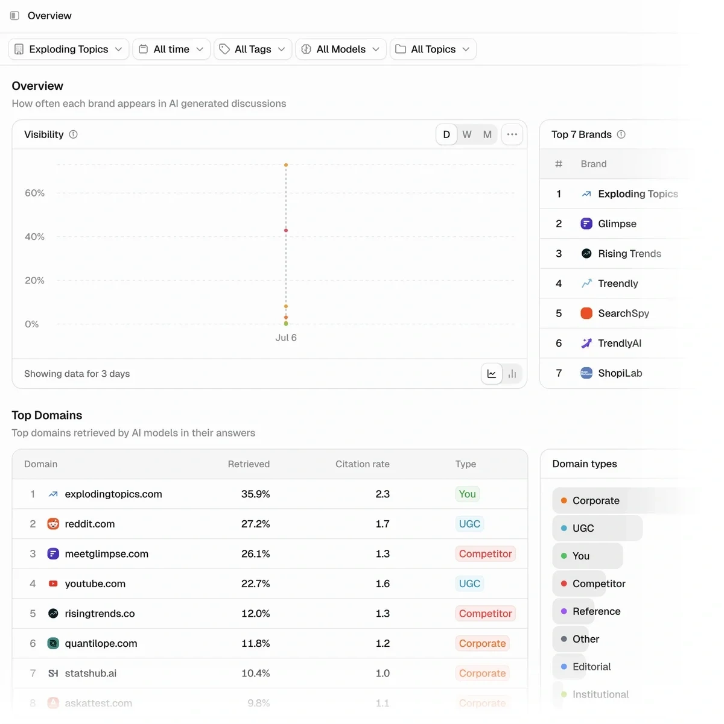Image resolution: width=724 pixels, height=724 pixels.
Task: Select the W weekly granularity toggle
Action: [467, 134]
